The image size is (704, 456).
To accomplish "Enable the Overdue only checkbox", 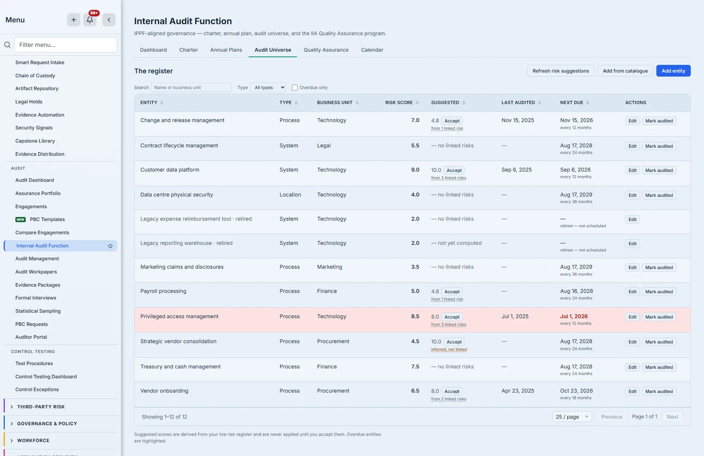I will pyautogui.click(x=295, y=88).
